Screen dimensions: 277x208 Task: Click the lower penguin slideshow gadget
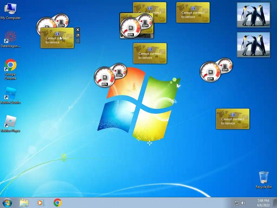click(x=253, y=45)
